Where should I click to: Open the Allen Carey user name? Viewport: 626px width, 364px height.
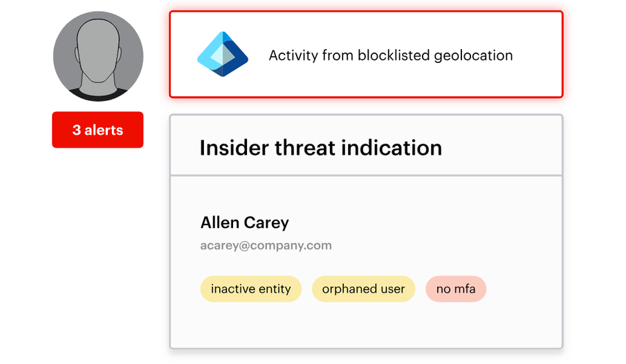click(x=244, y=222)
